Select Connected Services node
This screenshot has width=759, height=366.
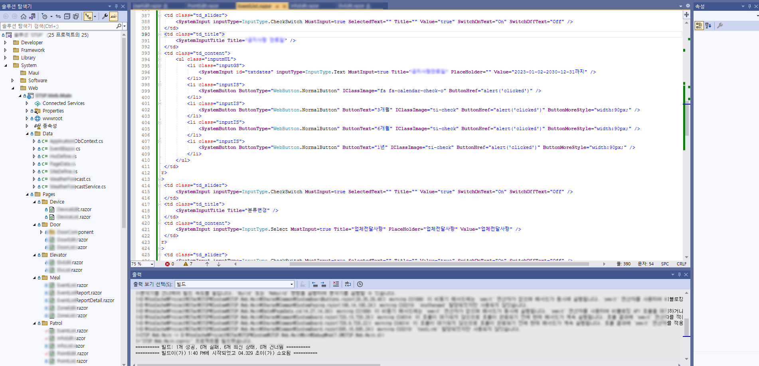pos(63,103)
